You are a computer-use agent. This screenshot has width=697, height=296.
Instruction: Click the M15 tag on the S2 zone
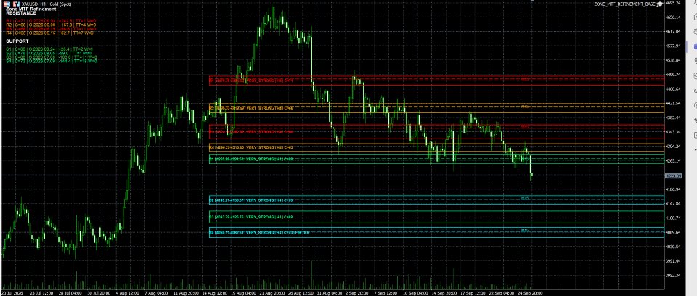pos(525,198)
